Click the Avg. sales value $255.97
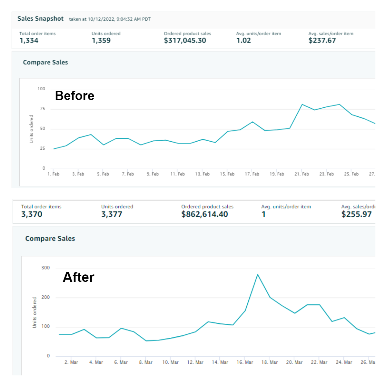Screen dimensions: 387x387 pos(356,214)
